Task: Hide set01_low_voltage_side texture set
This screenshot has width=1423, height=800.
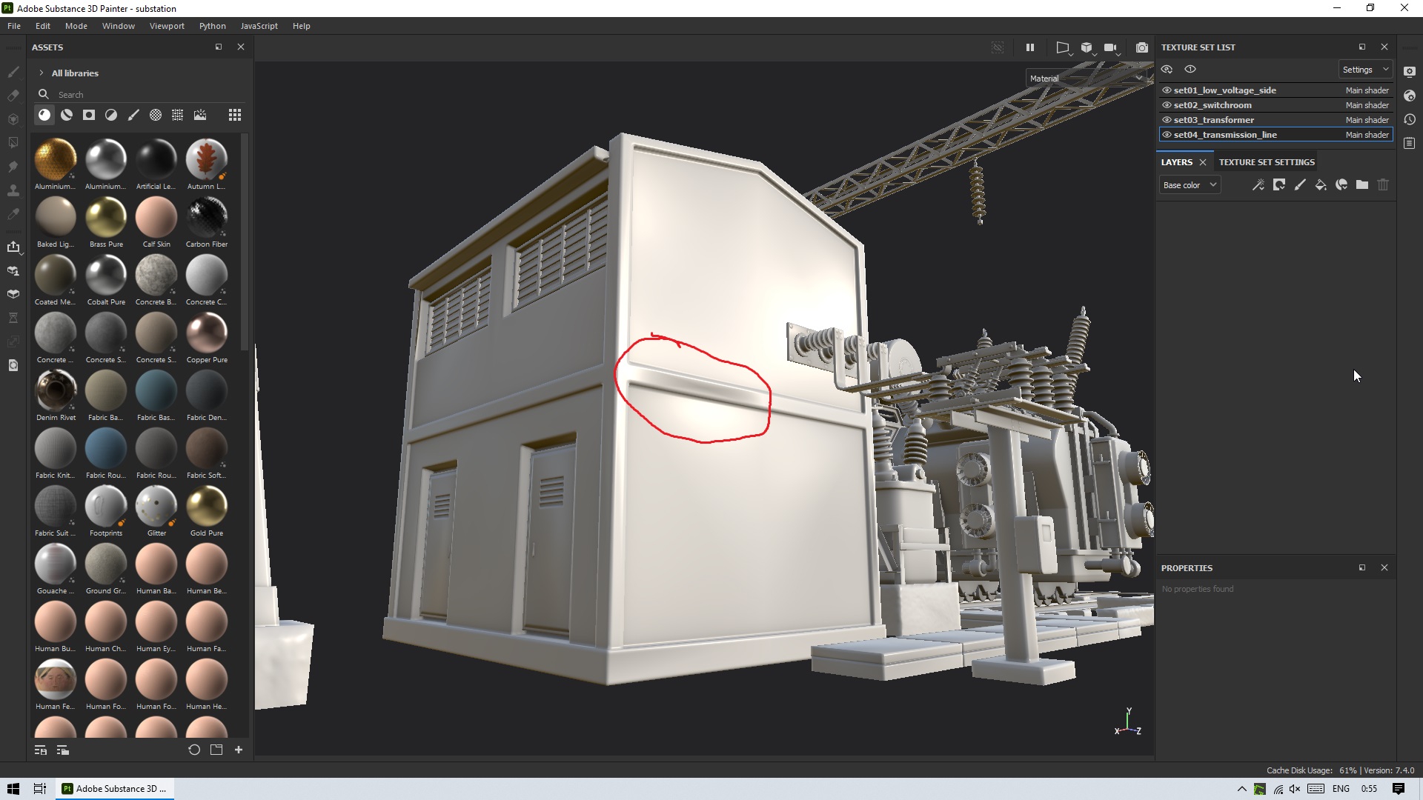Action: pos(1167,90)
